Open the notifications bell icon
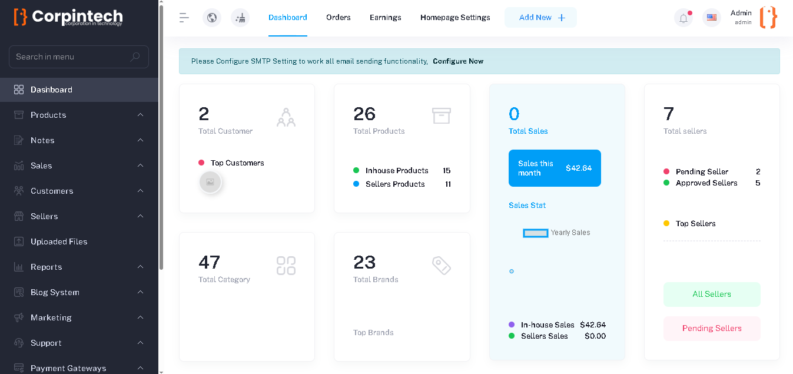Image resolution: width=793 pixels, height=374 pixels. tap(683, 18)
